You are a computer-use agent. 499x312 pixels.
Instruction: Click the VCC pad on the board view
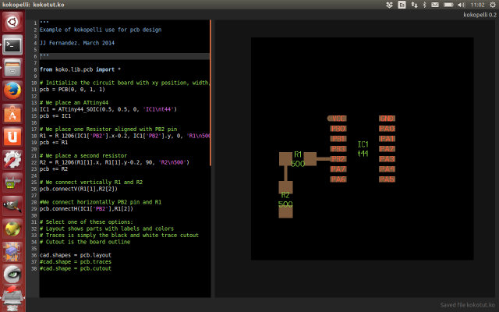point(337,119)
